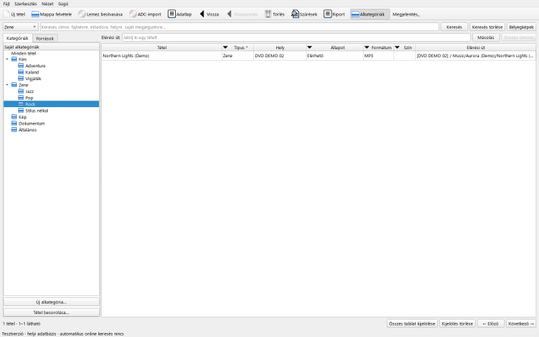This screenshot has width=539, height=337.
Task: Open Mappa felvétele folder add tool
Action: tap(35, 14)
